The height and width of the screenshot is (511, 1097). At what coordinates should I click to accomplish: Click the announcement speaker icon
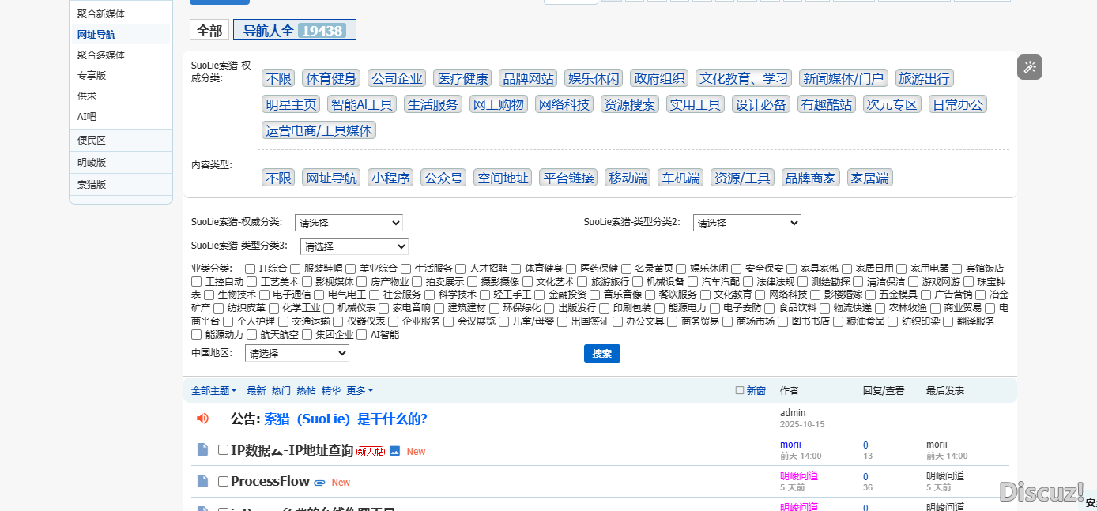[x=203, y=419]
